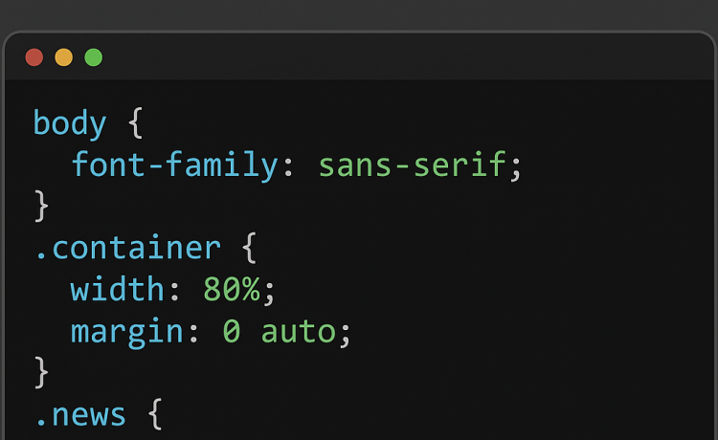Click the opening brace after .container

249,248
